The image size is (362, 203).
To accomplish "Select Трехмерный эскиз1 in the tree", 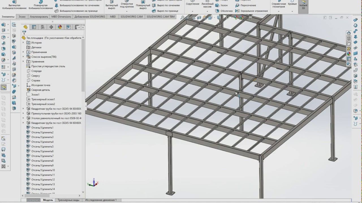I will pos(43,99).
